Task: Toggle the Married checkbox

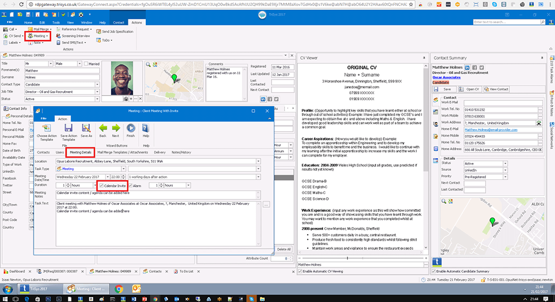Action: (86, 64)
